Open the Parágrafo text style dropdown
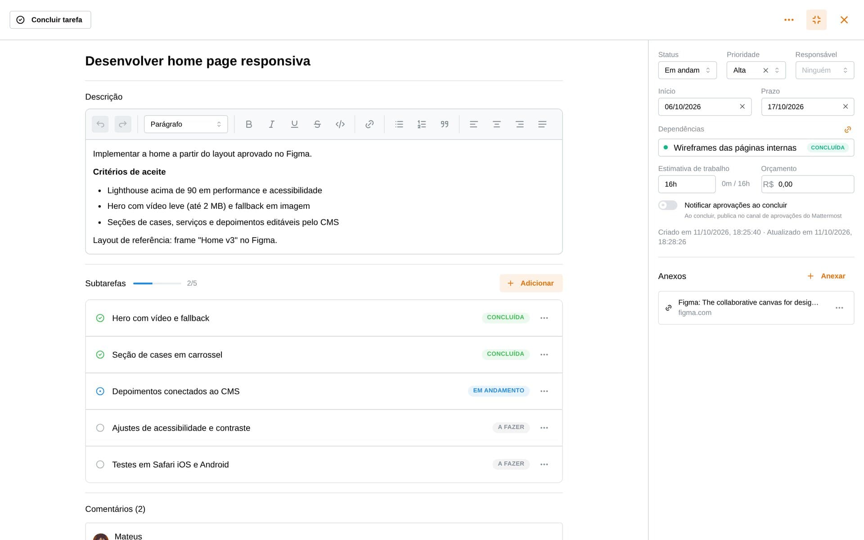Image resolution: width=864 pixels, height=540 pixels. [x=186, y=124]
